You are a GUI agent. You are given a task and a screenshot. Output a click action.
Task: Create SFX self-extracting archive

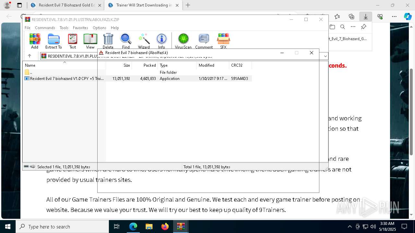223,41
